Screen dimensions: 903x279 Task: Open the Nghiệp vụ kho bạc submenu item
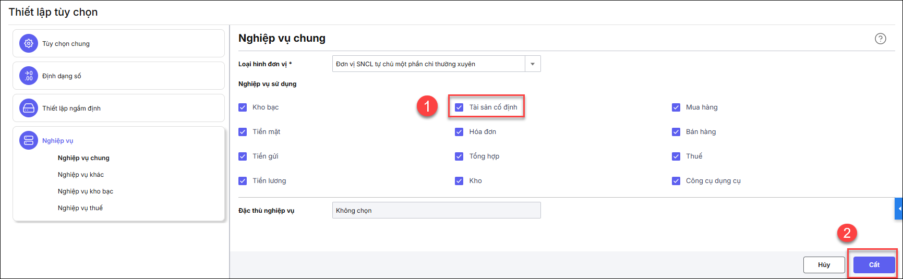(x=86, y=191)
